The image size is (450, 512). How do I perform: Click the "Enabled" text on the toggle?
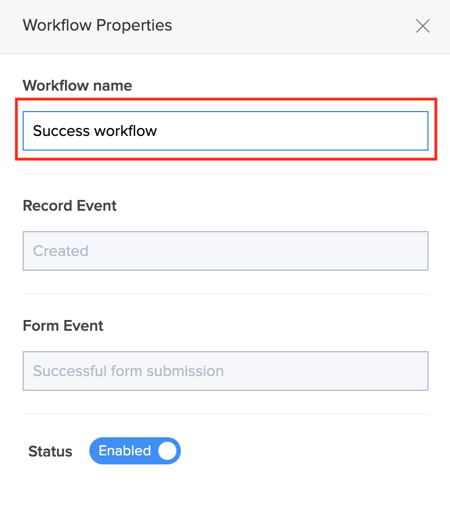click(124, 451)
